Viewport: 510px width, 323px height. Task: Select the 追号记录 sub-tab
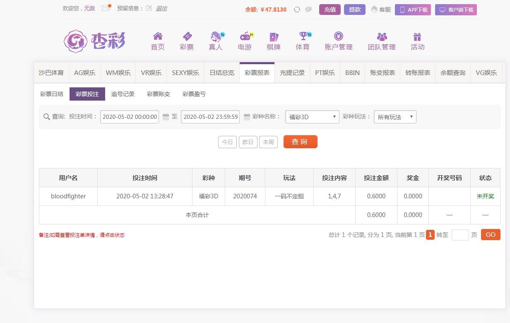(x=123, y=94)
